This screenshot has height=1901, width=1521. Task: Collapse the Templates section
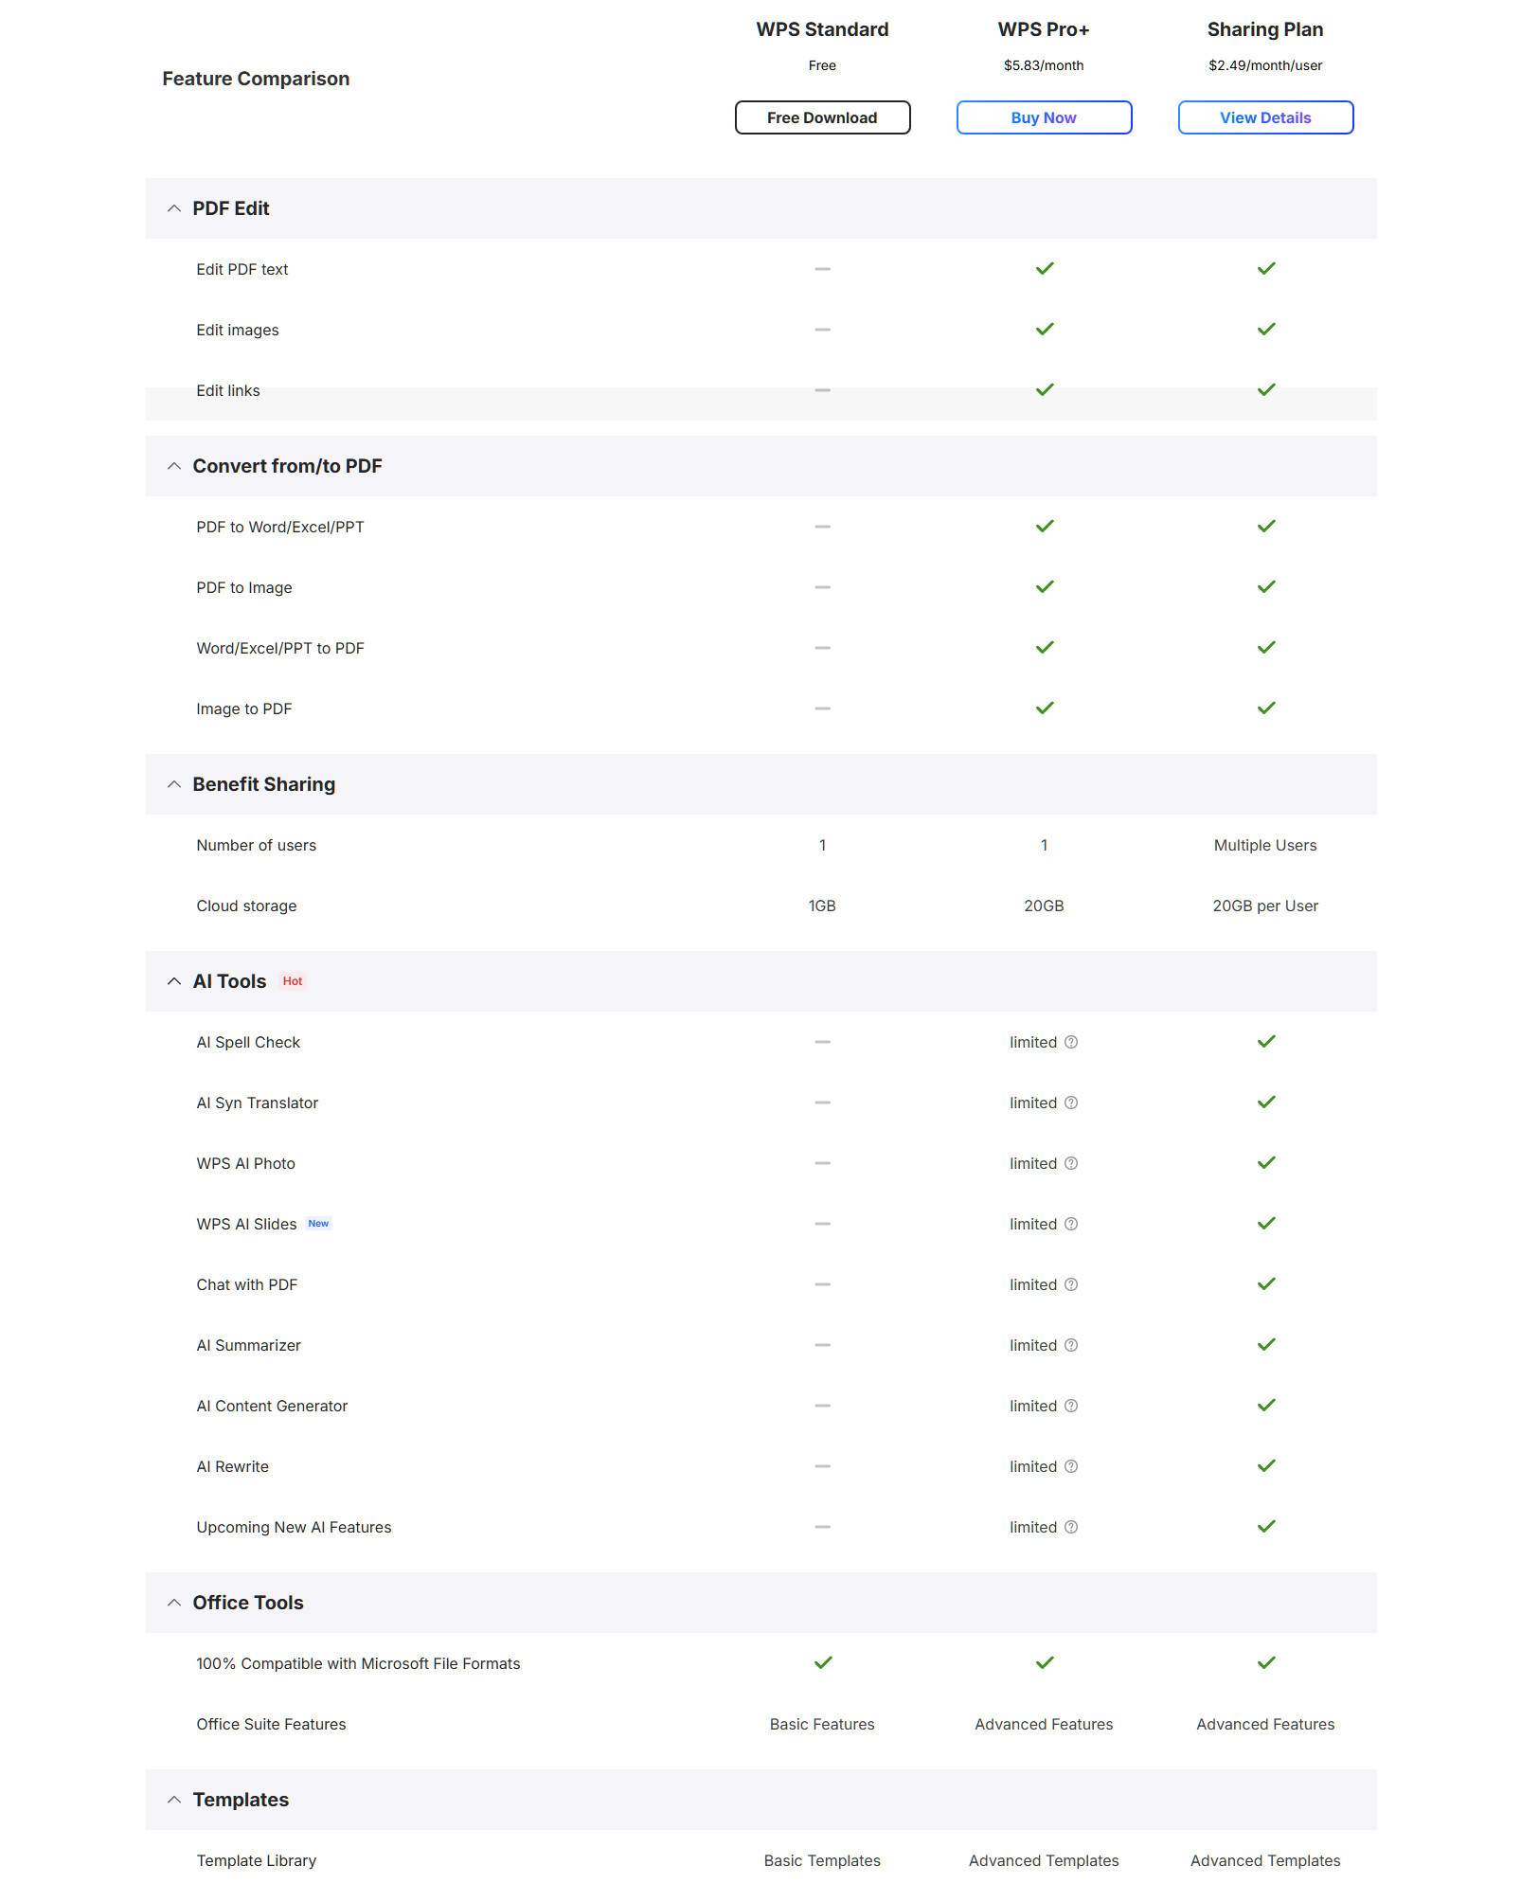click(174, 1800)
